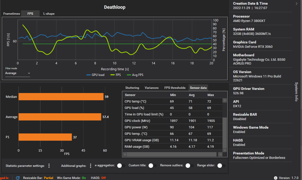
Task: Select the FPS graph tab
Action: click(30, 14)
